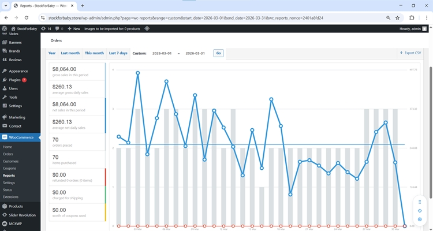This screenshot has height=231, width=433.
Task: Click the page vertical scrollbar
Action: tap(431, 132)
